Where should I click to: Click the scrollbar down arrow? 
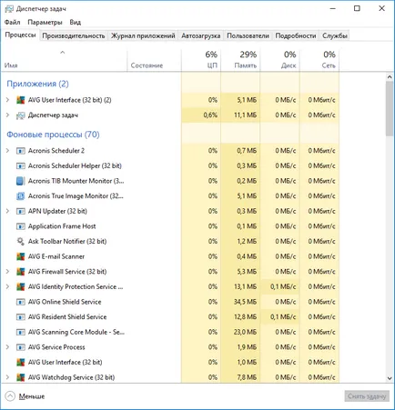tap(390, 378)
